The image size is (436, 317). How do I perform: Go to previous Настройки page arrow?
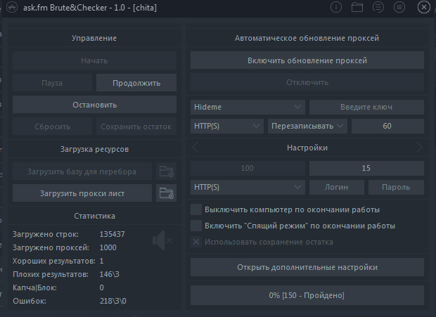195,148
